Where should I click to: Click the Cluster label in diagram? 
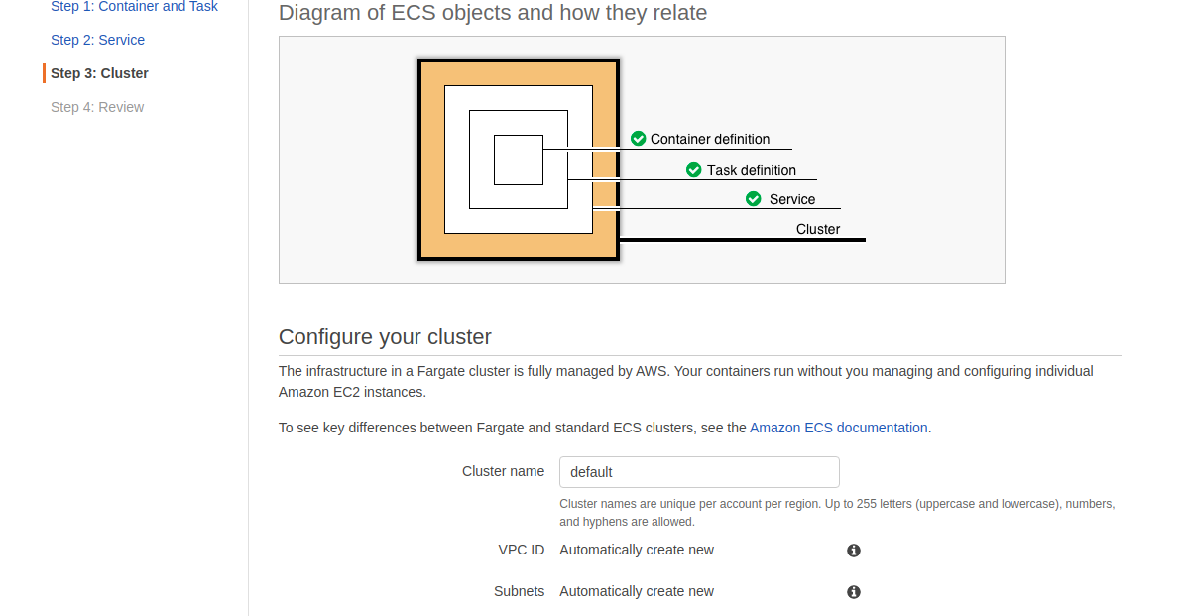[817, 229]
